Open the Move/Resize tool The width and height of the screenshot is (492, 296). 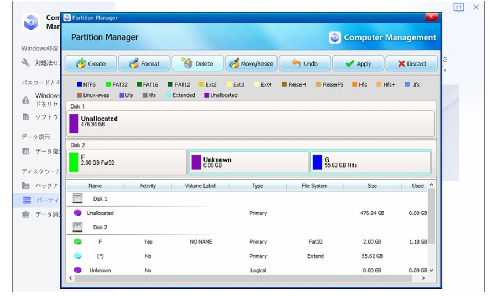click(x=250, y=63)
